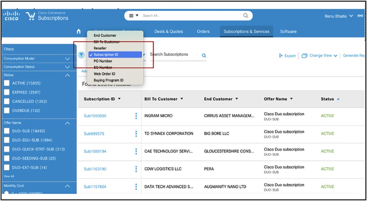
Task: Check the ACTIVE status filter checkbox
Action: pyautogui.click(x=7, y=83)
